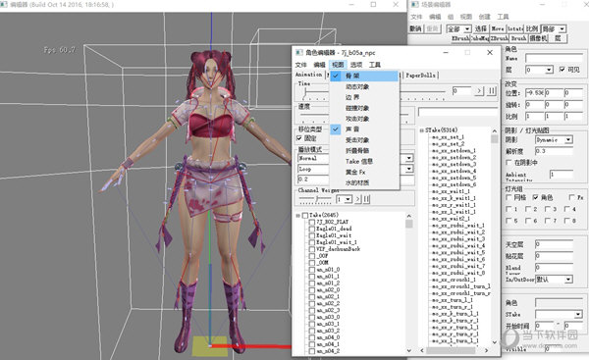Click the red X-axis handle in the viewport

click(x=251, y=346)
